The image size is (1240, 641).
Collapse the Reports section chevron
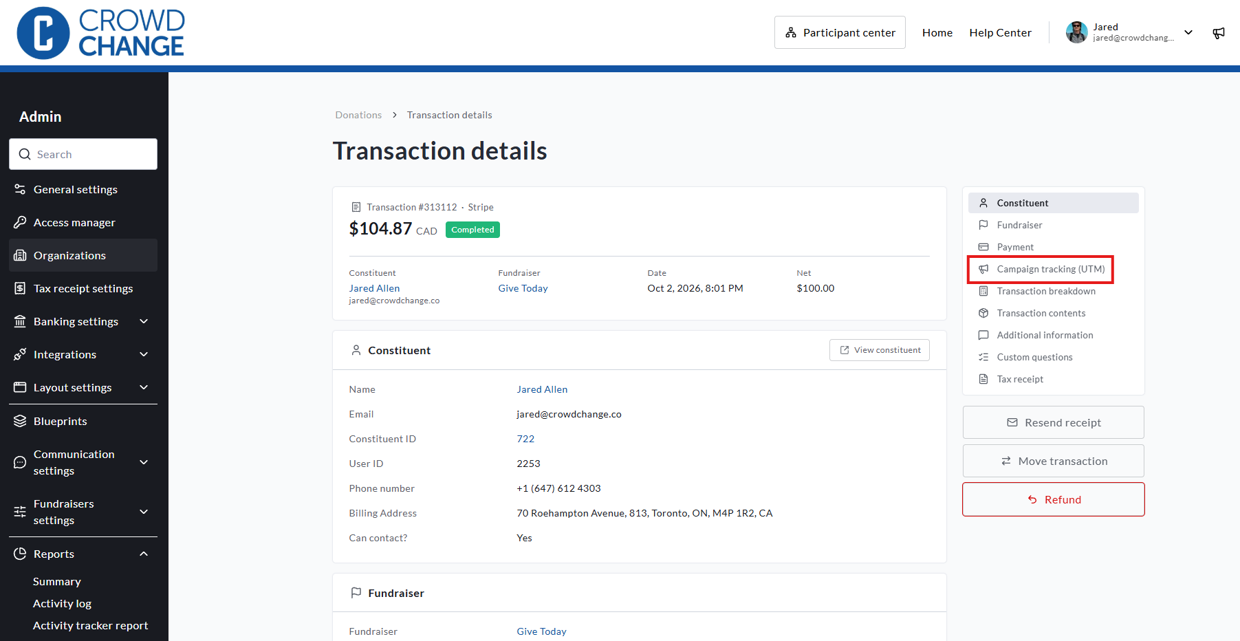(144, 554)
